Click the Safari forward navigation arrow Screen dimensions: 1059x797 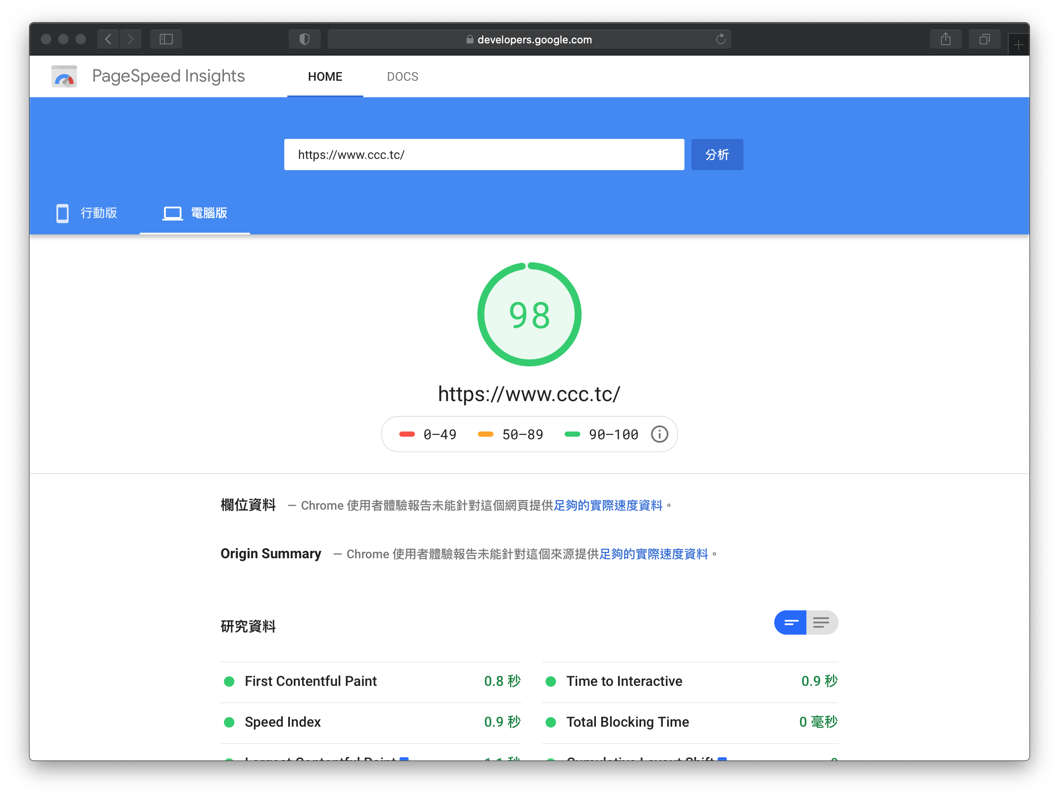[131, 39]
